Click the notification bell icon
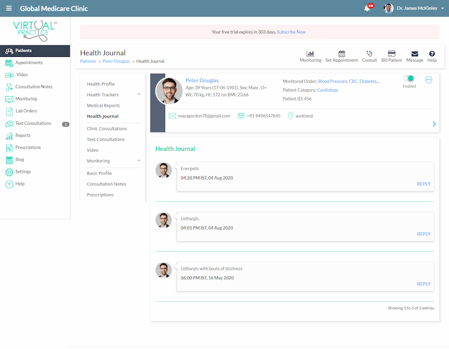This screenshot has width=449, height=349. [367, 8]
